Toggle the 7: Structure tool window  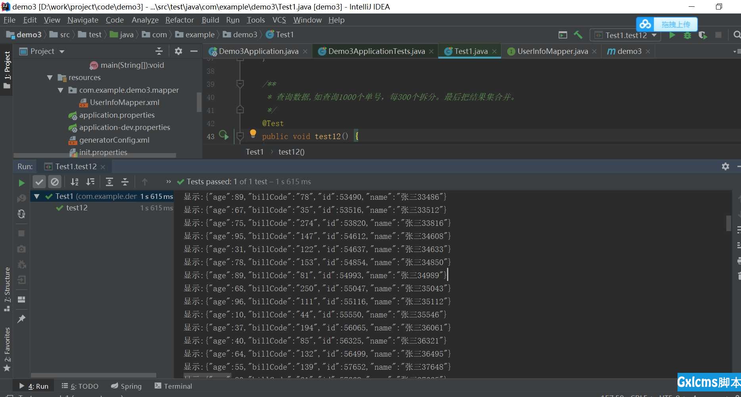pos(7,289)
